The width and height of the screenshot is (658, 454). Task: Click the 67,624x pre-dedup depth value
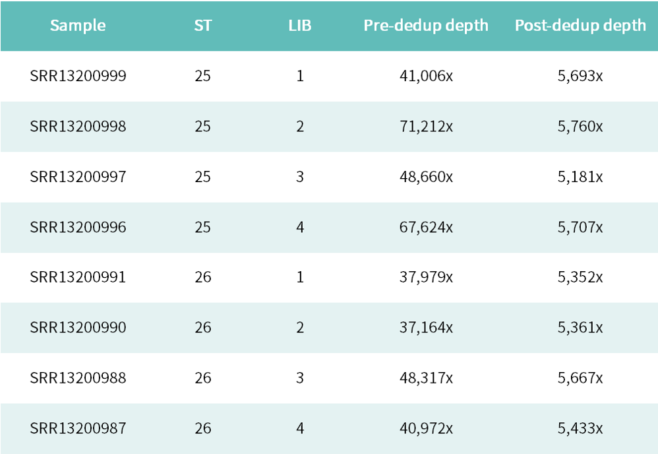[426, 227]
